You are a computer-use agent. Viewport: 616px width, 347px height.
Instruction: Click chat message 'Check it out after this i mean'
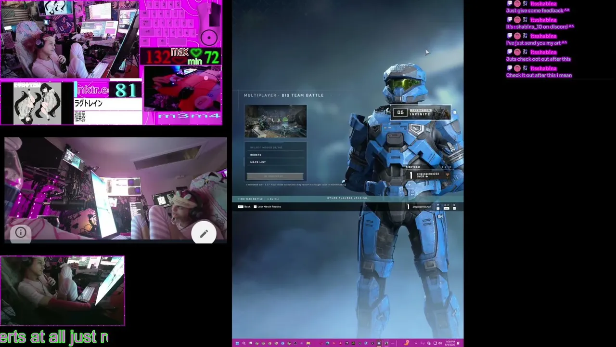[539, 75]
